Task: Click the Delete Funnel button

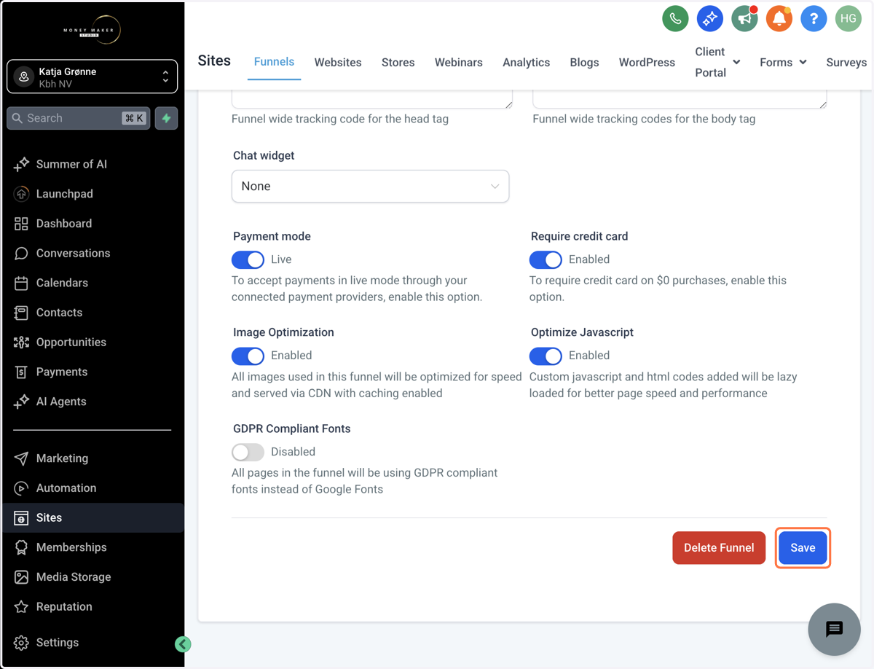Action: coord(719,548)
